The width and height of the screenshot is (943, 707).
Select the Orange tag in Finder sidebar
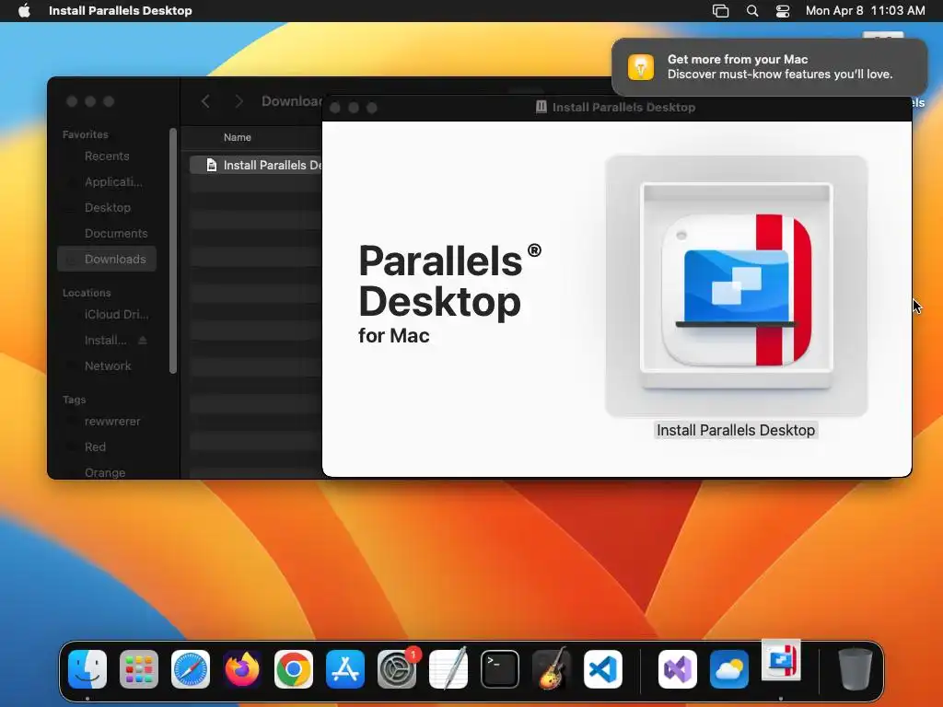[107, 472]
